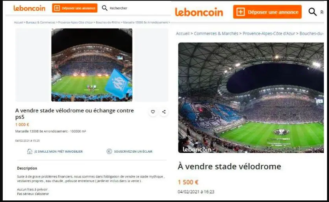
Task: Open Provence-Alpes-Côte d'Azur breadcrumb on right
Action: pyautogui.click(x=269, y=34)
